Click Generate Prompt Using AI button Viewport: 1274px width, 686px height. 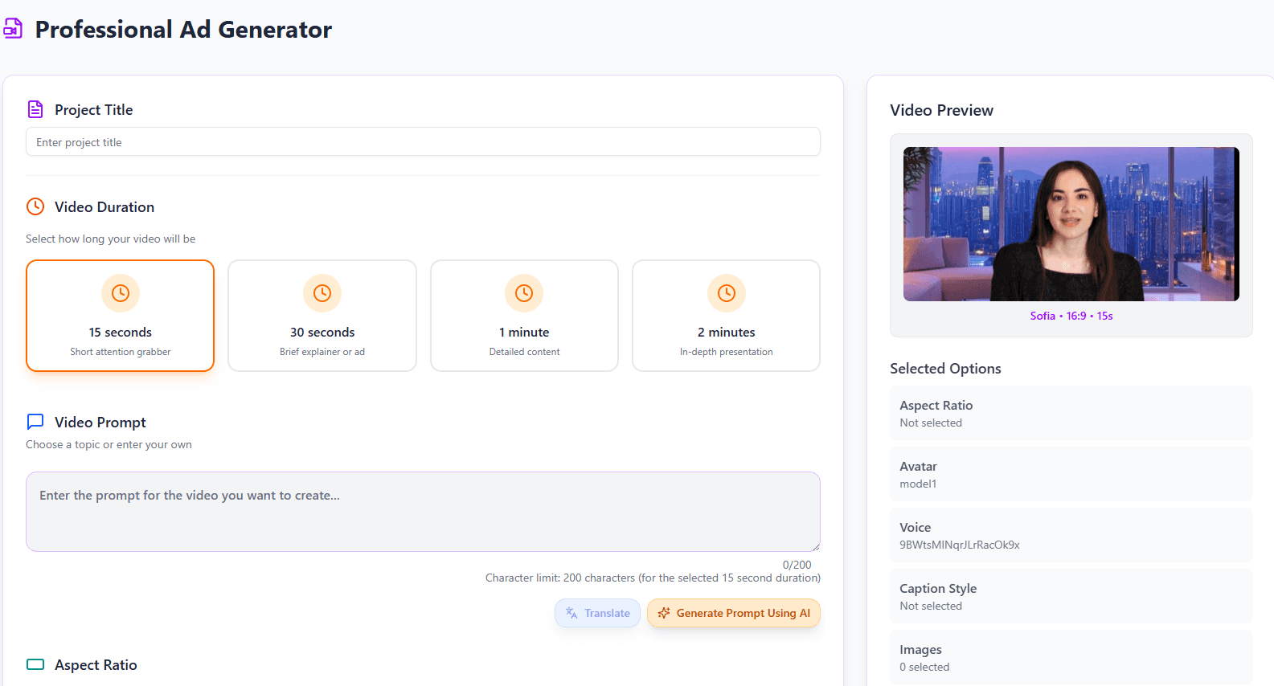click(734, 613)
